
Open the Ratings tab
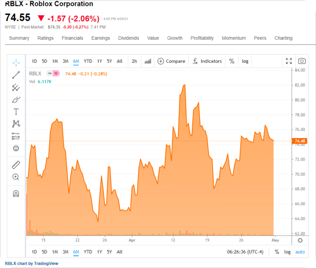(x=45, y=38)
